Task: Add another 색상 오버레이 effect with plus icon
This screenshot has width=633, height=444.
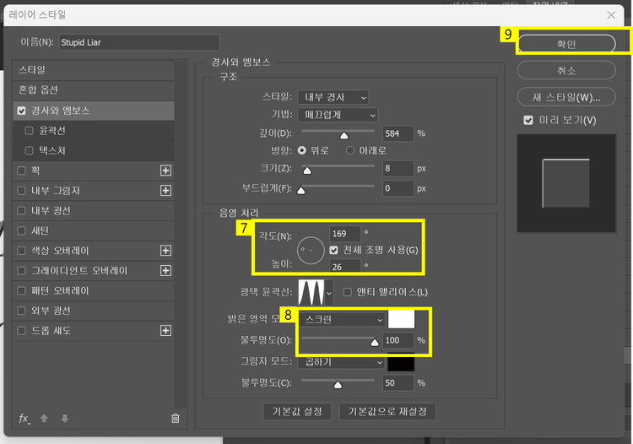Action: coord(165,251)
